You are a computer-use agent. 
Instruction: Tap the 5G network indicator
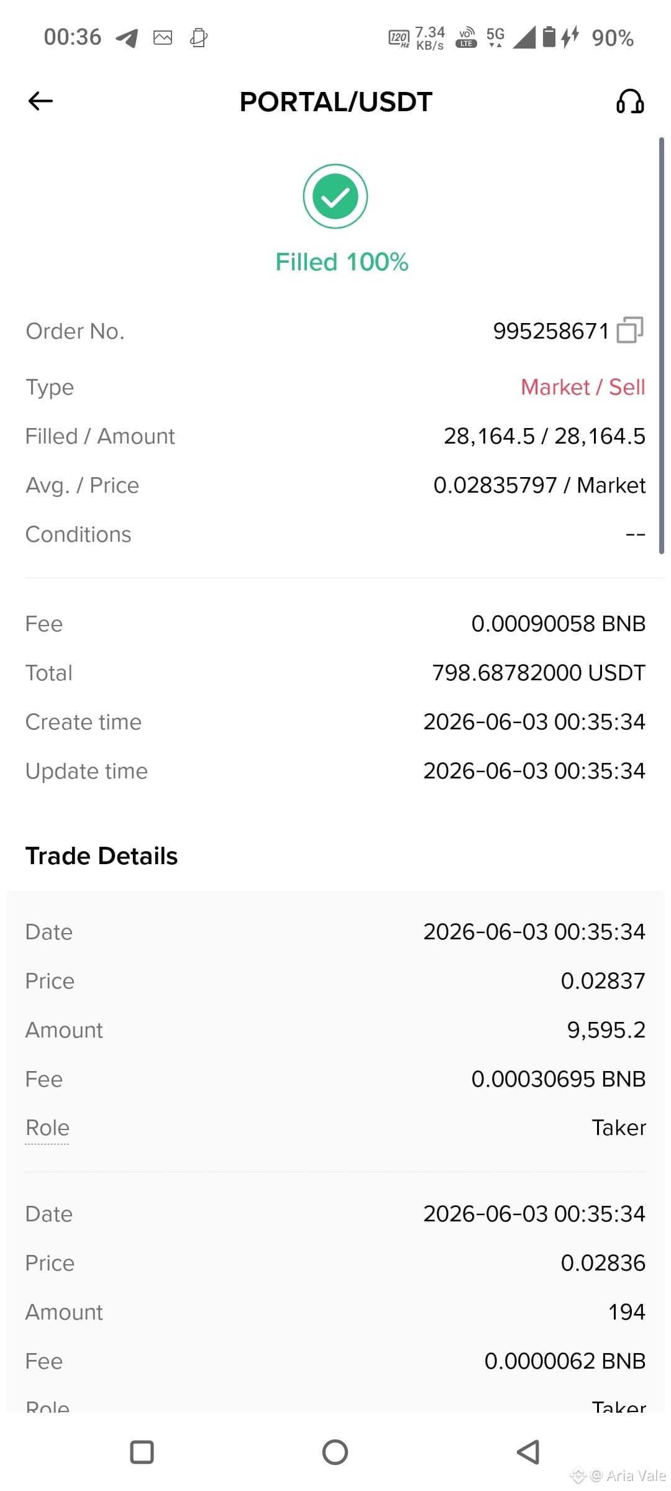pyautogui.click(x=495, y=37)
